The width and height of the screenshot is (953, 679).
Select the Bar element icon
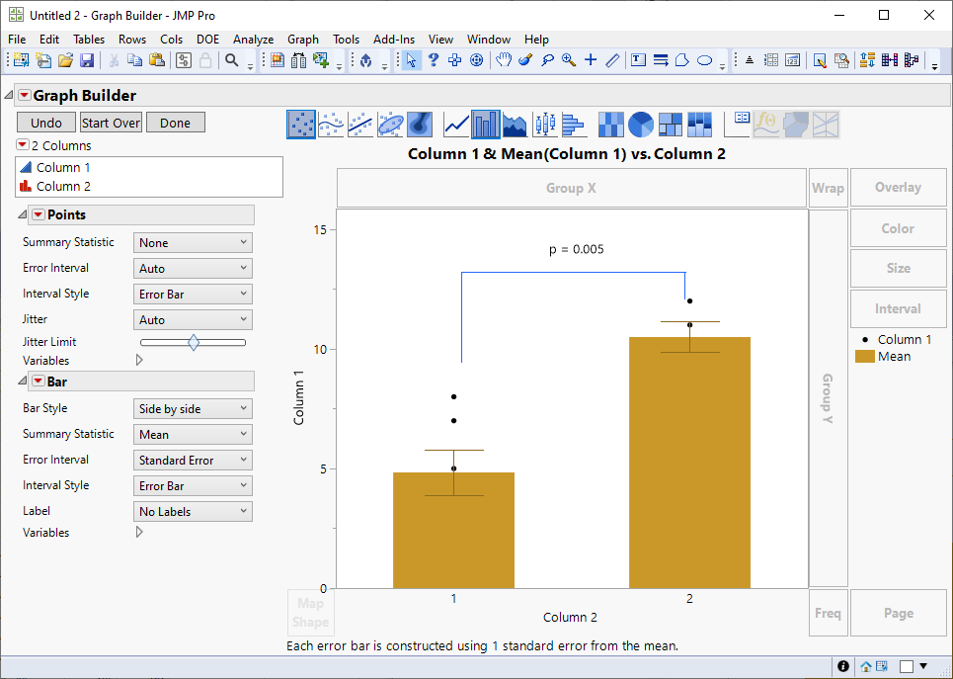pyautogui.click(x=484, y=124)
